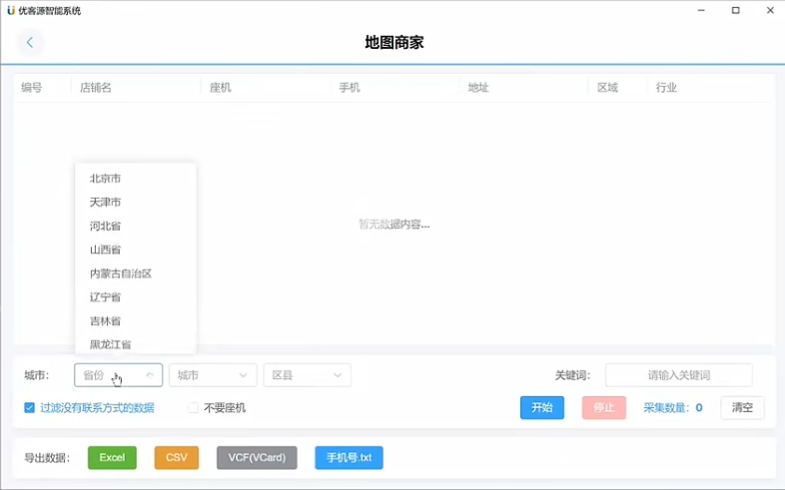The width and height of the screenshot is (785, 490).
Task: Select 河北省 from the list
Action: 105,226
